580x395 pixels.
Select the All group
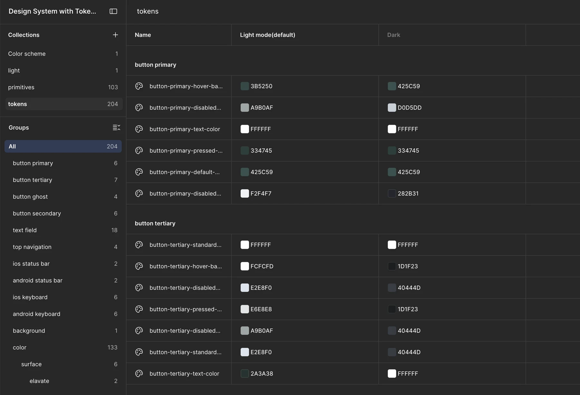click(63, 146)
